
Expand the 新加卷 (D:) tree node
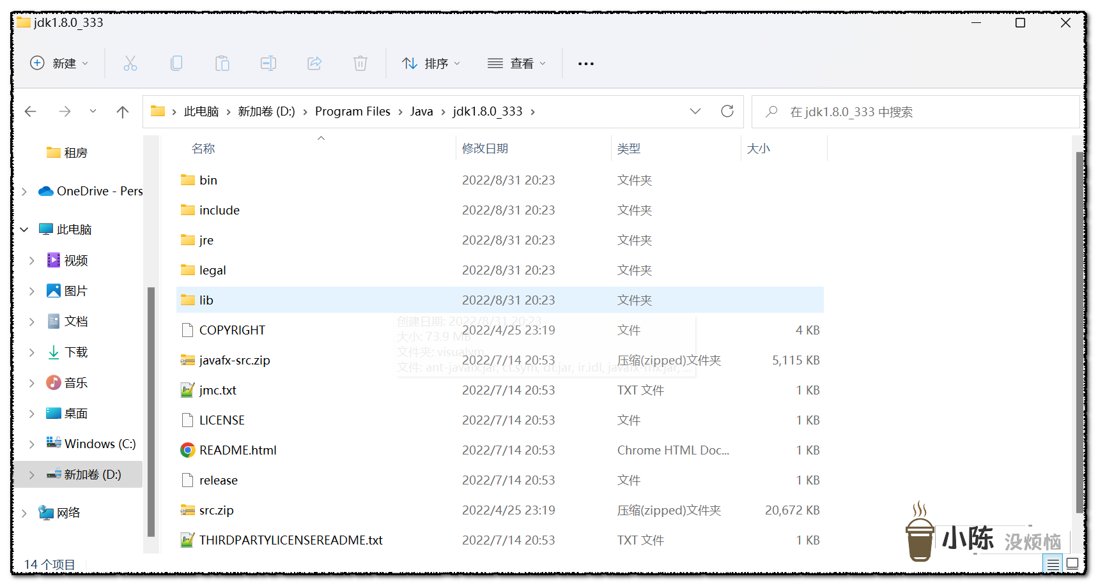click(32, 474)
